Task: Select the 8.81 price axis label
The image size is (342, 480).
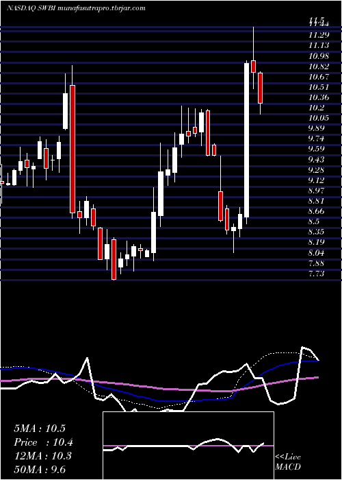Action: 316,202
